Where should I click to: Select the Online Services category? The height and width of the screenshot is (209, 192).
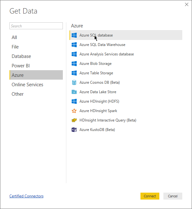pos(27,85)
